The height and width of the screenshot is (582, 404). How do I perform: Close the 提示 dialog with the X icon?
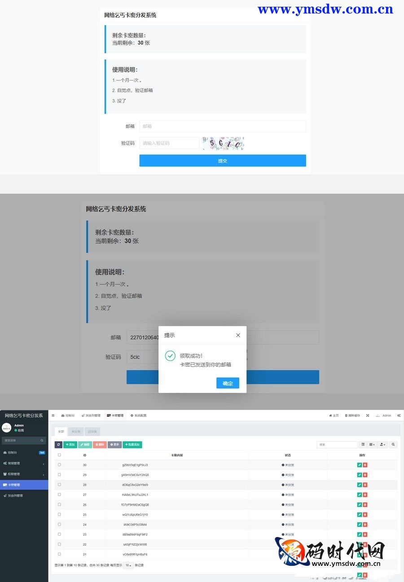click(x=238, y=335)
